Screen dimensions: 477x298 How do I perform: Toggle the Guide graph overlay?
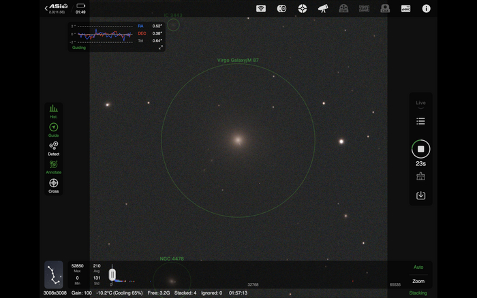pyautogui.click(x=53, y=129)
